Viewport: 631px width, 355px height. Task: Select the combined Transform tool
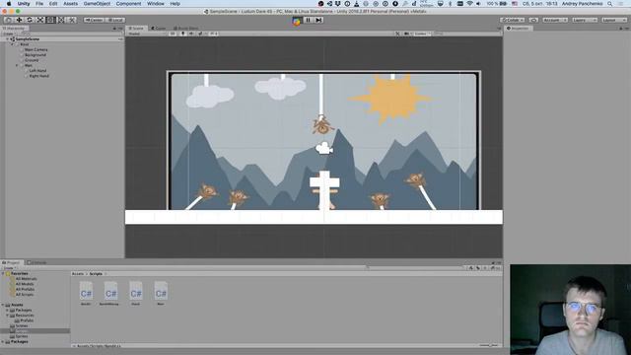pyautogui.click(x=61, y=20)
